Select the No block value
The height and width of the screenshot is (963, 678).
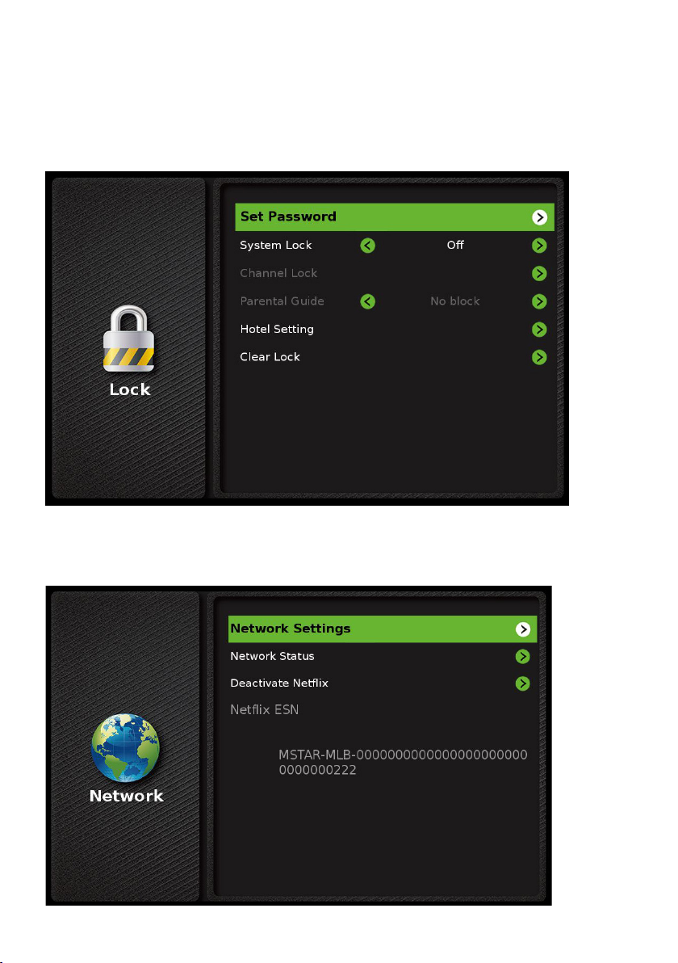[455, 301]
